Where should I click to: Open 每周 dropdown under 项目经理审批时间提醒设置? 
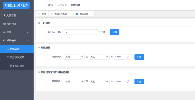pos(74,82)
